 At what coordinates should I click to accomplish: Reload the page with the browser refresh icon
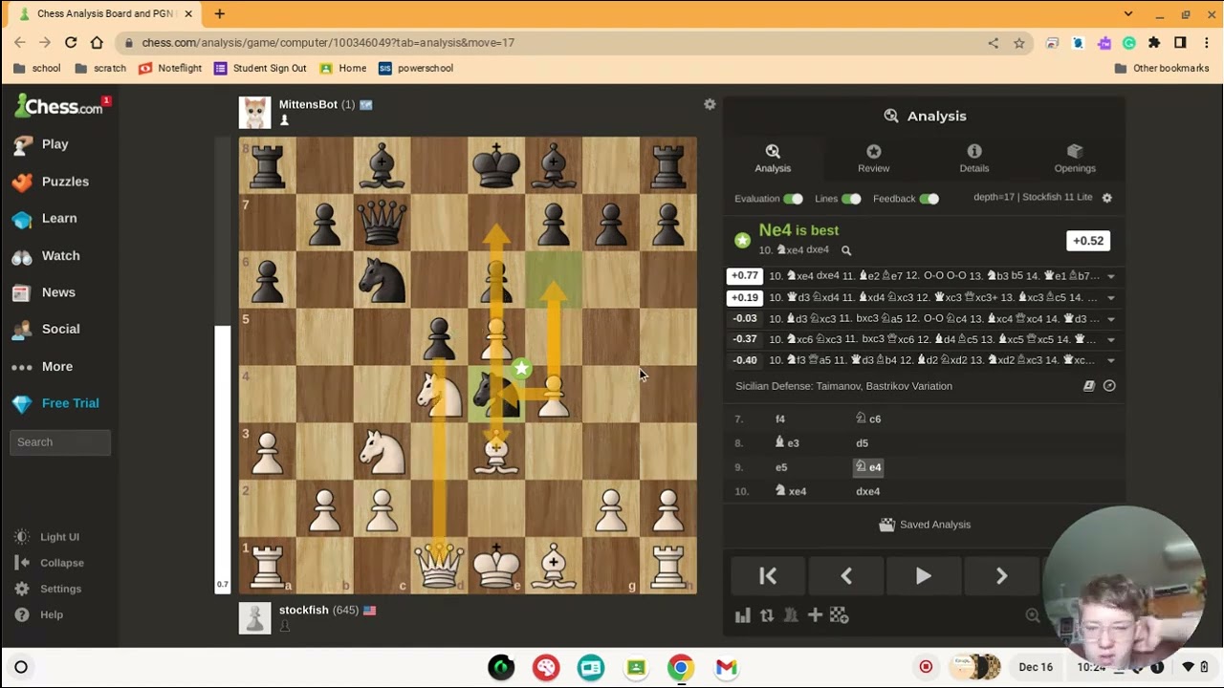point(71,42)
